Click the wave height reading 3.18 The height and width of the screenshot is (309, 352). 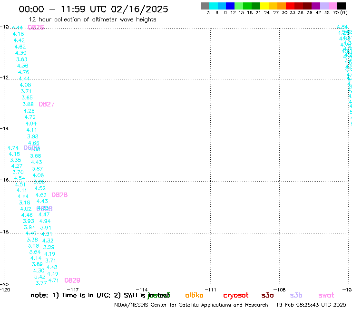(24, 203)
